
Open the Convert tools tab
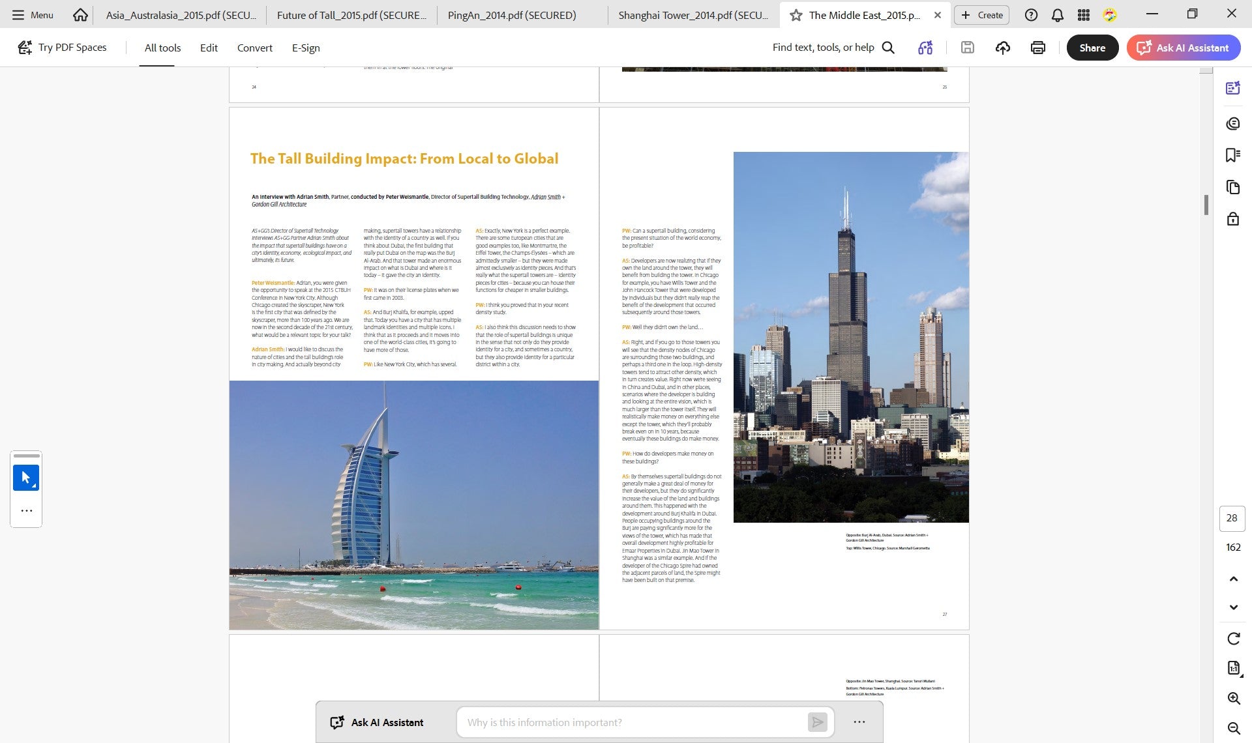click(x=254, y=48)
